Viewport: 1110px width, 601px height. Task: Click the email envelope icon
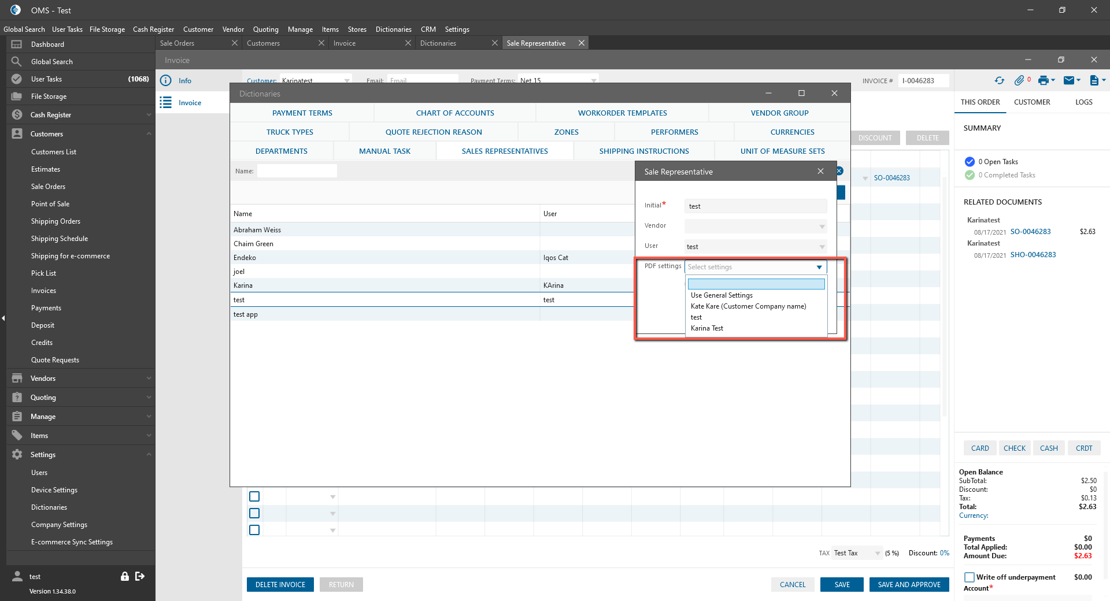1069,81
